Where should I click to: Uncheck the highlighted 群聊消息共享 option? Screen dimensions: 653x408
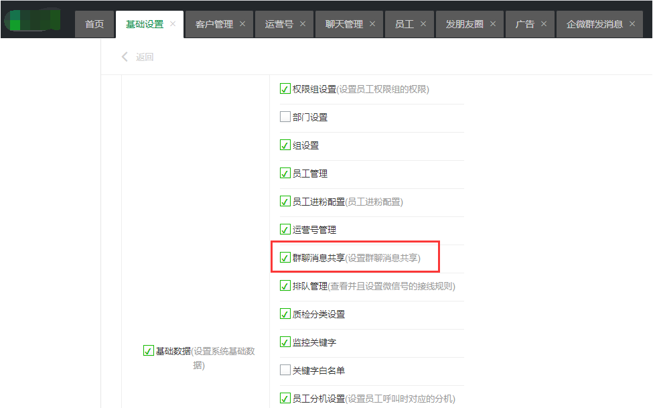[x=285, y=257]
